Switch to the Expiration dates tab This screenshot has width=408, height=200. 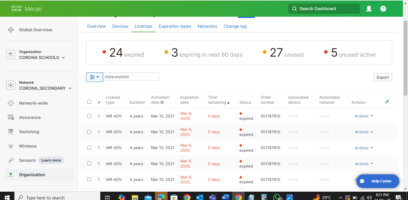point(175,26)
